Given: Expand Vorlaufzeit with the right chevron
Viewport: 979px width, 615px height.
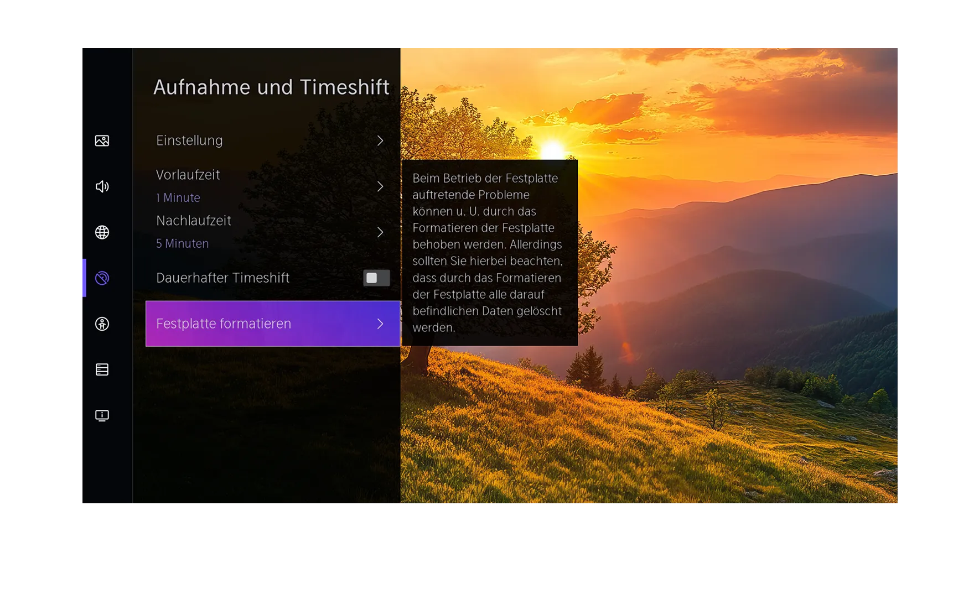Looking at the screenshot, I should click(380, 186).
